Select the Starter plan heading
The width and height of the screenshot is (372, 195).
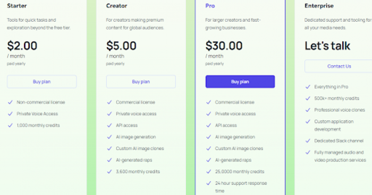coord(17,6)
